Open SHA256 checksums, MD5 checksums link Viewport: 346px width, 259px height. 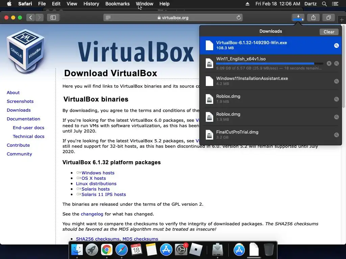(117, 239)
